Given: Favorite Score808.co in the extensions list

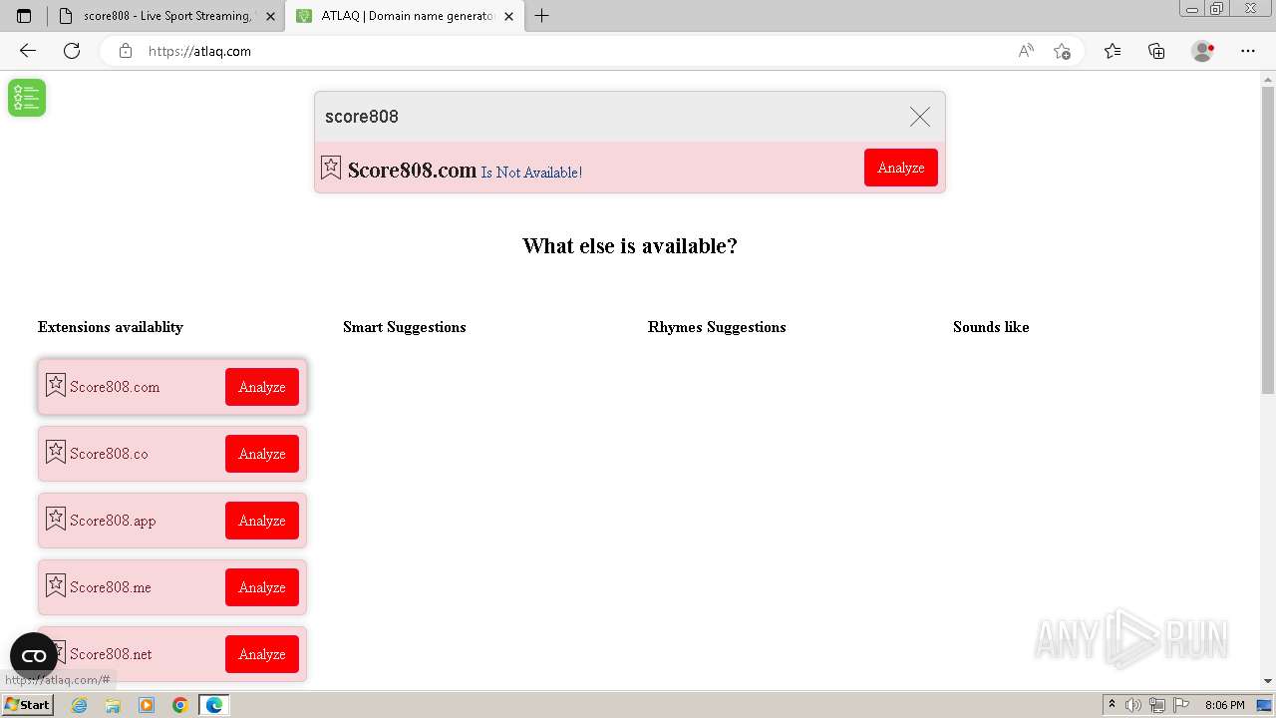Looking at the screenshot, I should [56, 452].
